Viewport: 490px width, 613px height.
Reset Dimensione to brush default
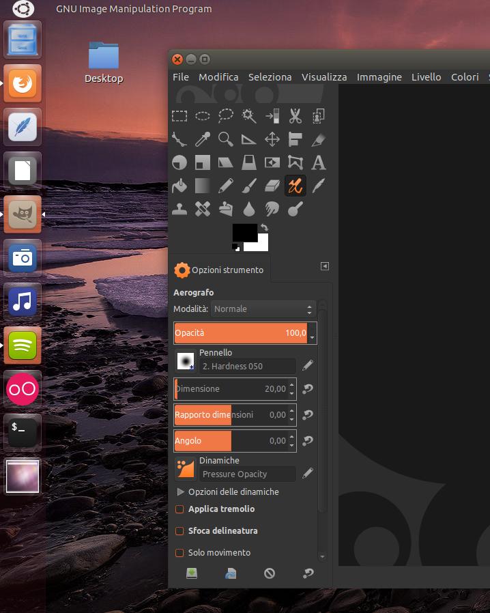[308, 388]
